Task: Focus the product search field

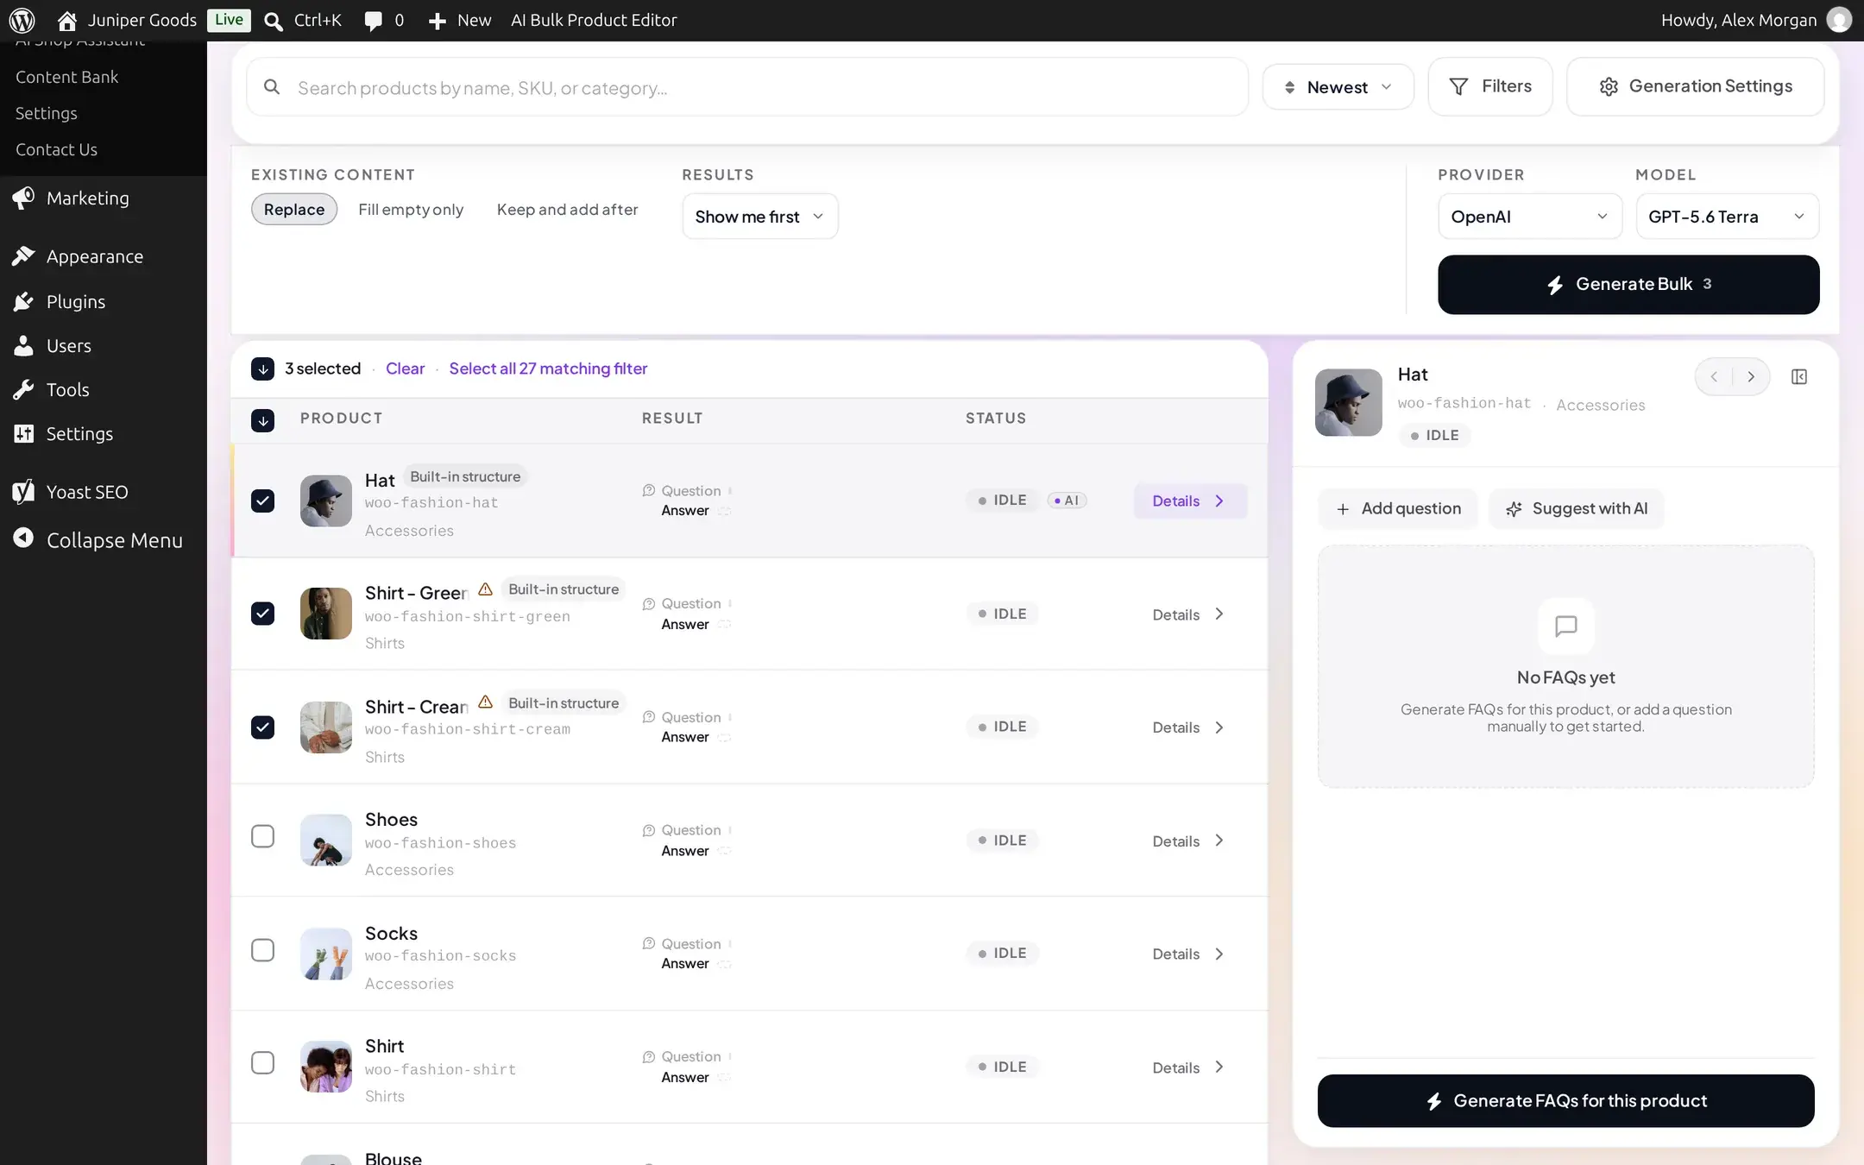Action: (x=747, y=87)
